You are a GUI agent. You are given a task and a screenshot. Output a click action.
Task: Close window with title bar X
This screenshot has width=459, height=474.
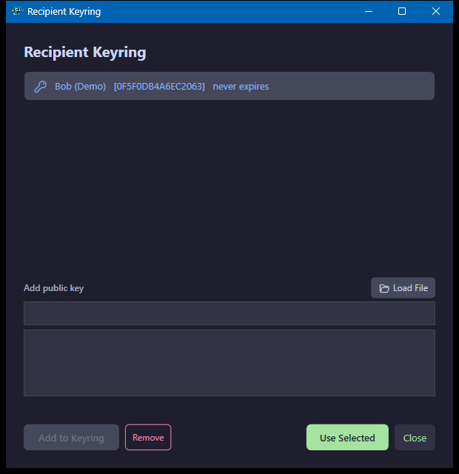436,12
